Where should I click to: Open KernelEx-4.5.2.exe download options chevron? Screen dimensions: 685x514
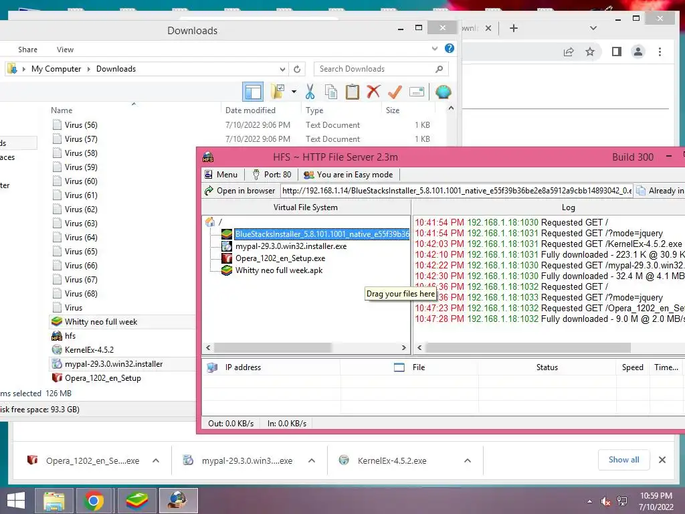468,460
